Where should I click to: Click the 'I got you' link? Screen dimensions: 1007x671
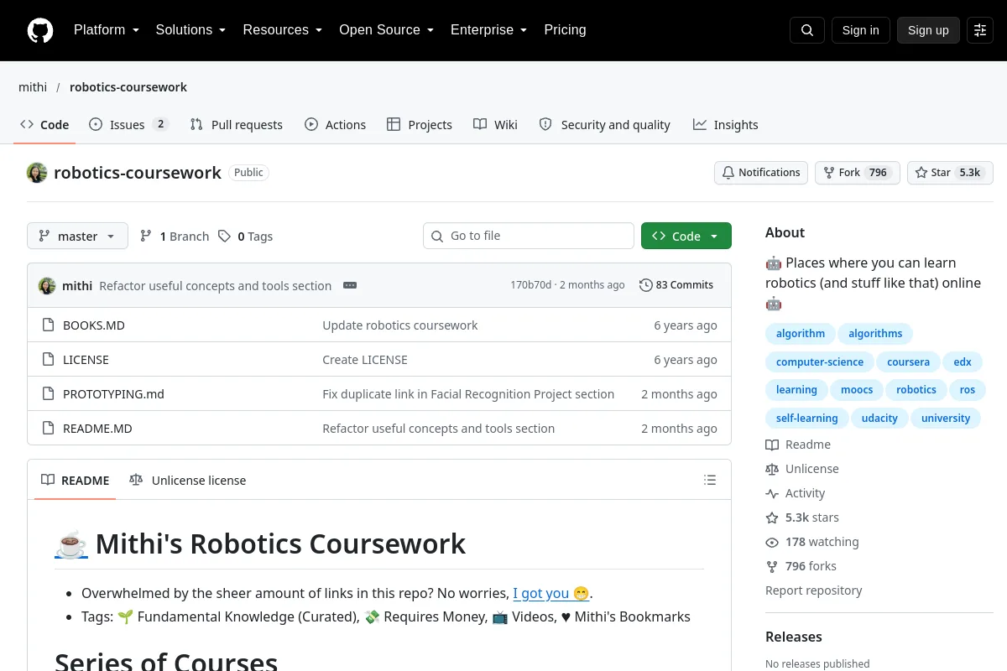(551, 593)
